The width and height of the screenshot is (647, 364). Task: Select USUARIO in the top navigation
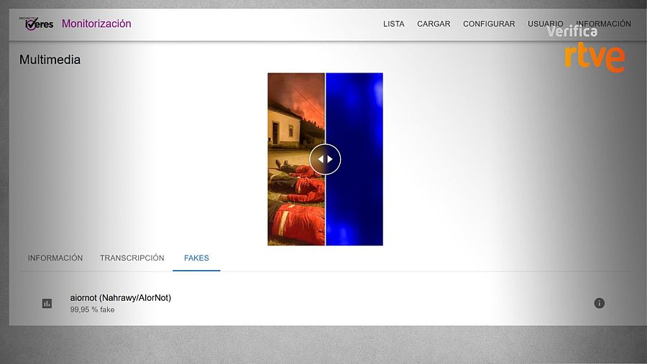(545, 24)
